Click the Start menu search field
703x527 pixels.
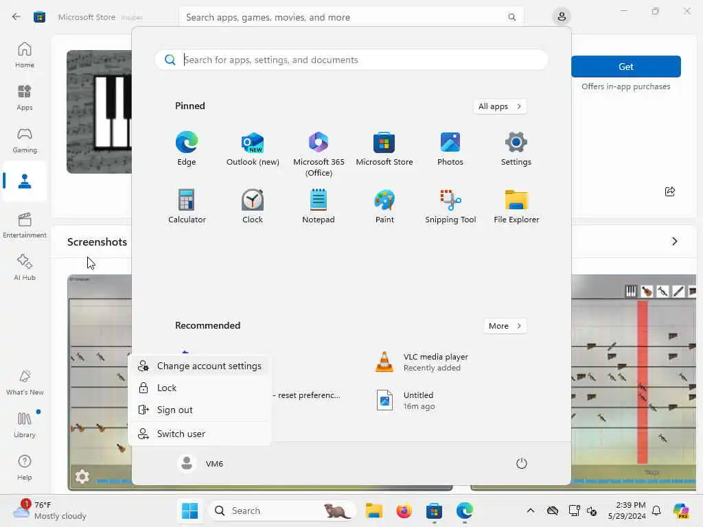[351, 60]
